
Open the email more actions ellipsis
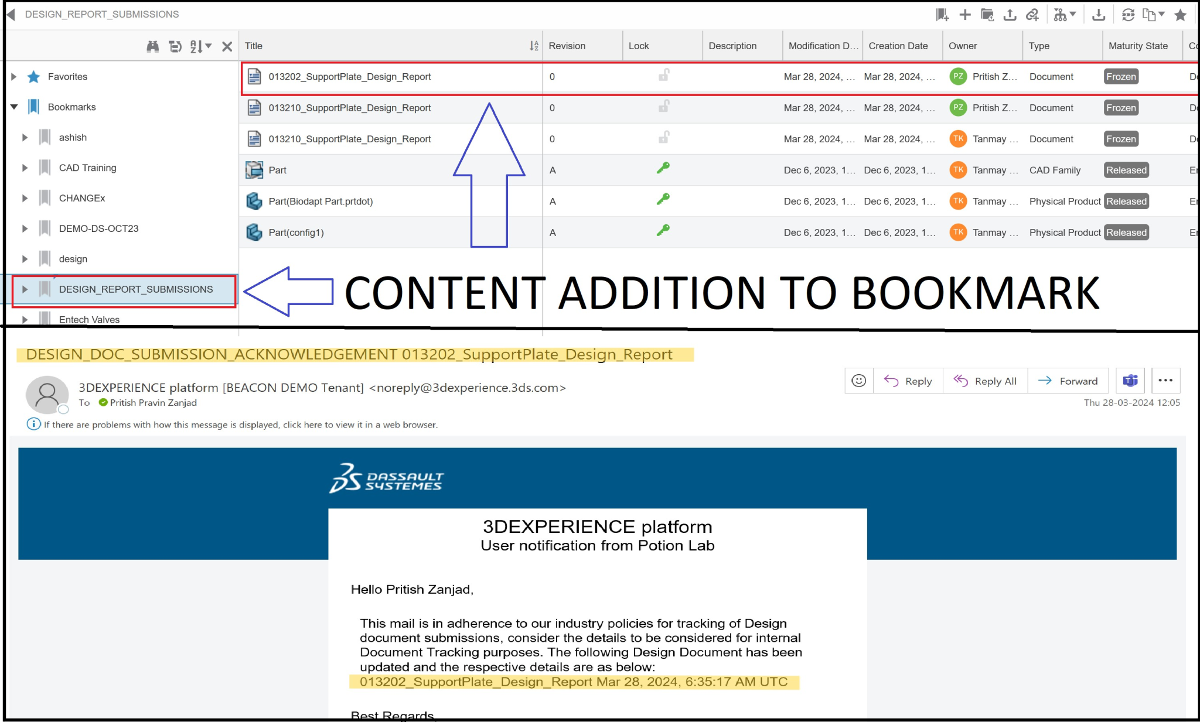click(x=1165, y=381)
